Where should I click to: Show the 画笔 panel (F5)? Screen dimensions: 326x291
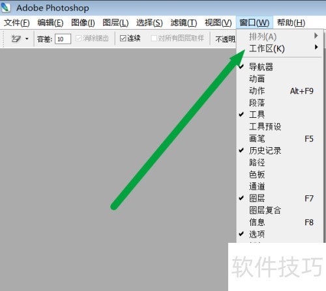click(x=279, y=139)
